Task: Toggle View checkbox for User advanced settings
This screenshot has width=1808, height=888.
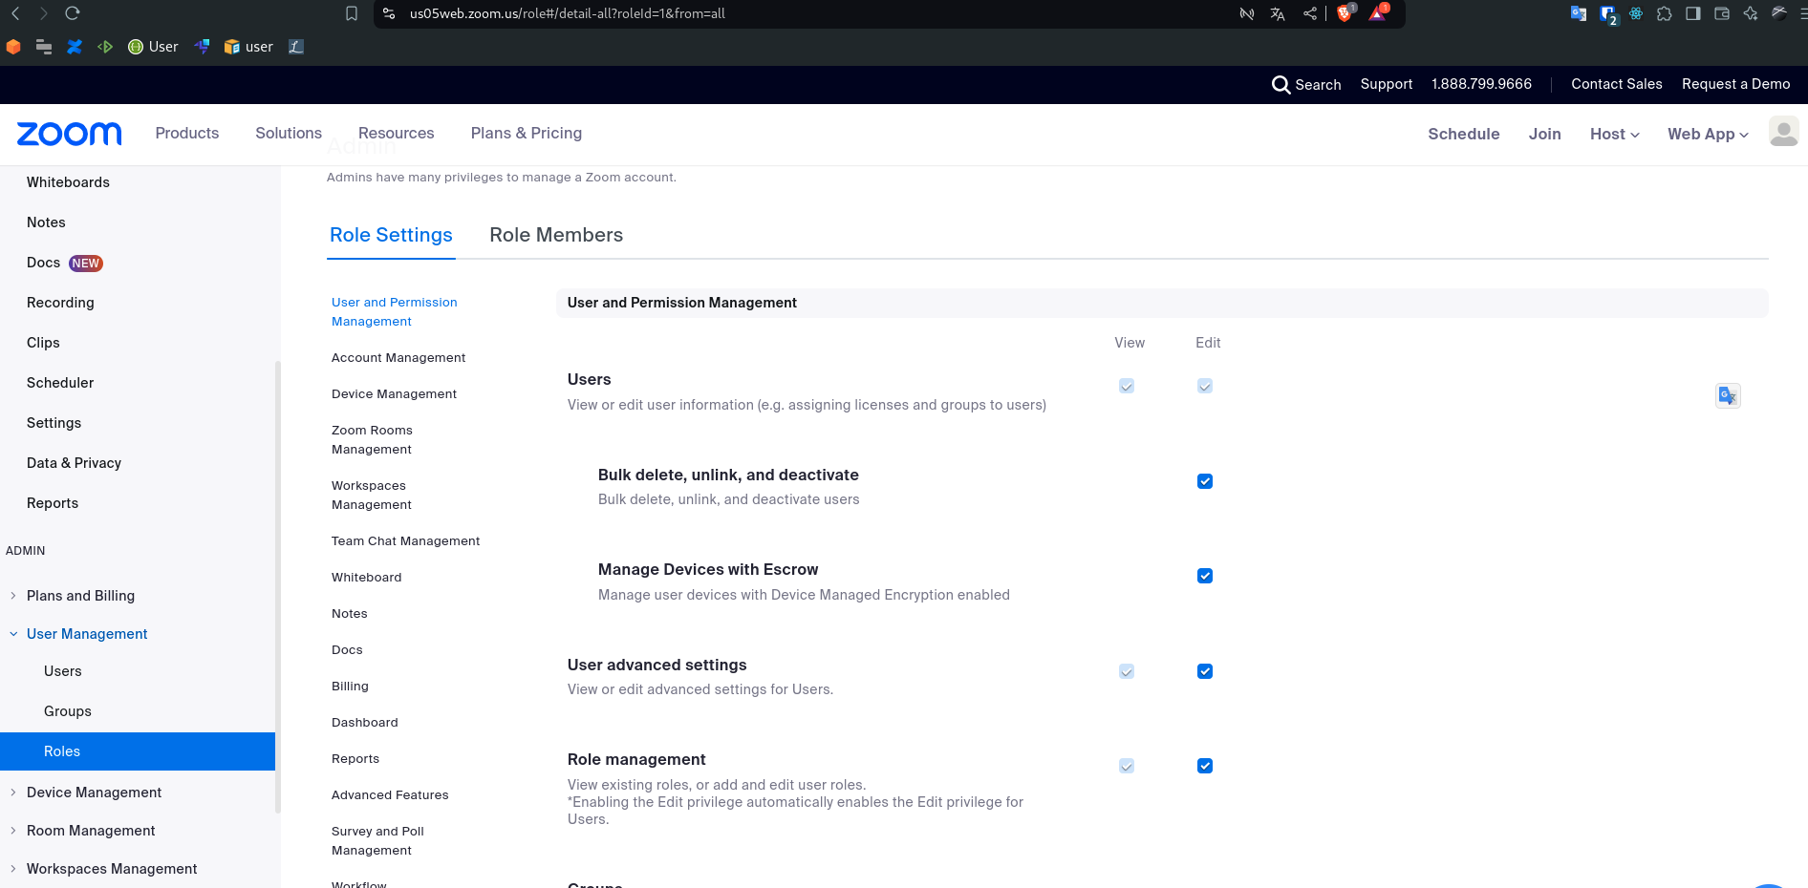Action: tap(1127, 671)
